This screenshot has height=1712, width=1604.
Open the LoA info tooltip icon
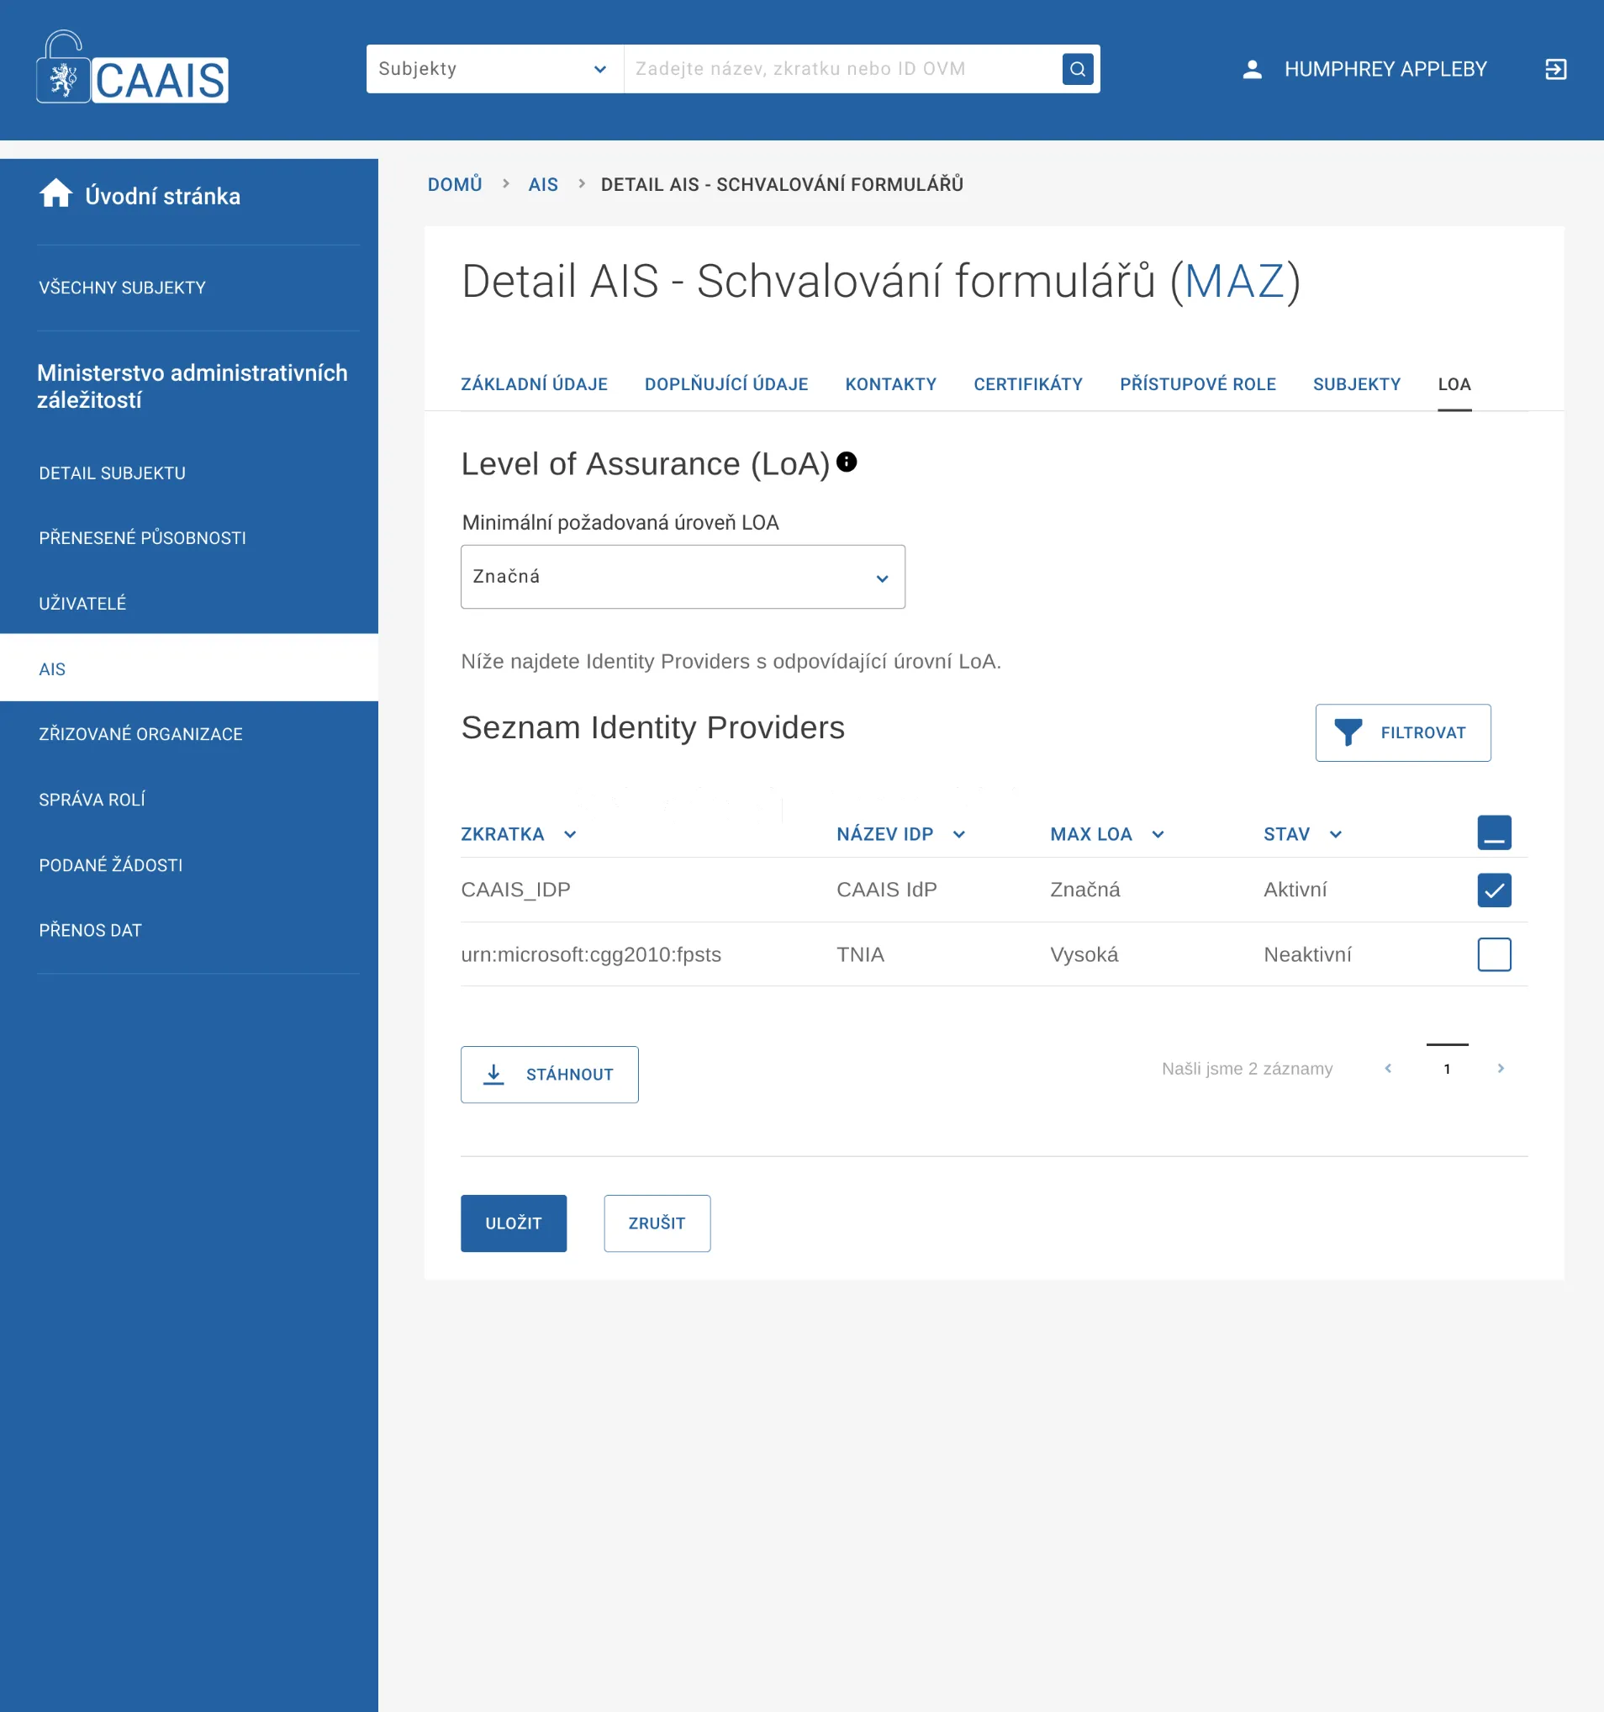tap(847, 462)
